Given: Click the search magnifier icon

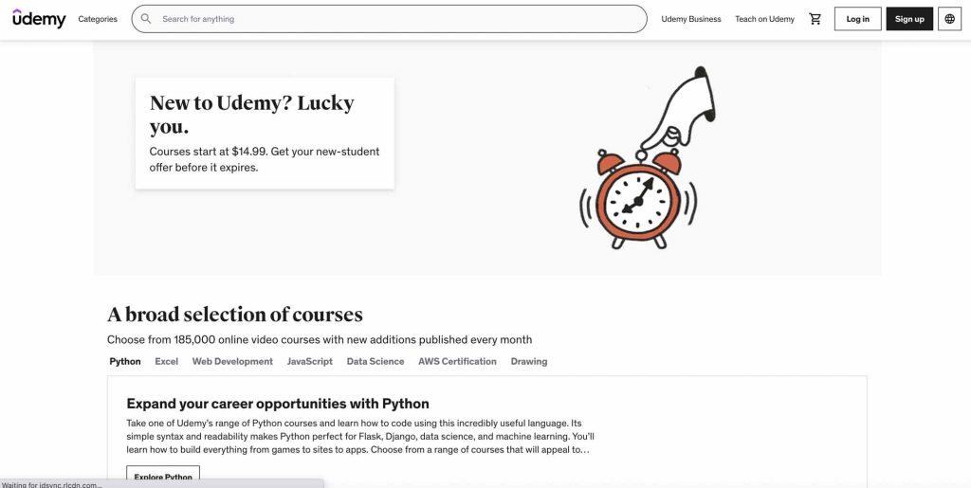Looking at the screenshot, I should tap(146, 19).
